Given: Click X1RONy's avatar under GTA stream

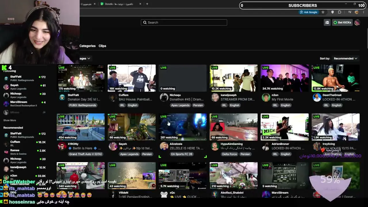Looking at the screenshot, I should pyautogui.click(x=62, y=146).
